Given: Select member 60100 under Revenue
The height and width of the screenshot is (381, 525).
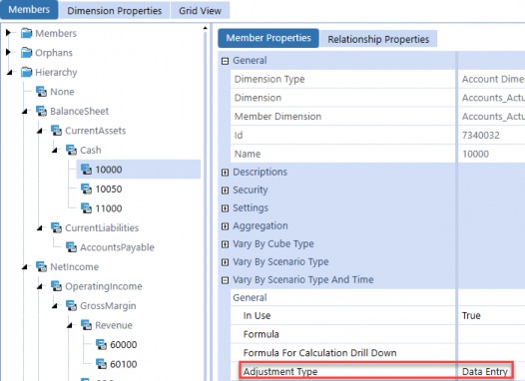Looking at the screenshot, I should [x=124, y=364].
